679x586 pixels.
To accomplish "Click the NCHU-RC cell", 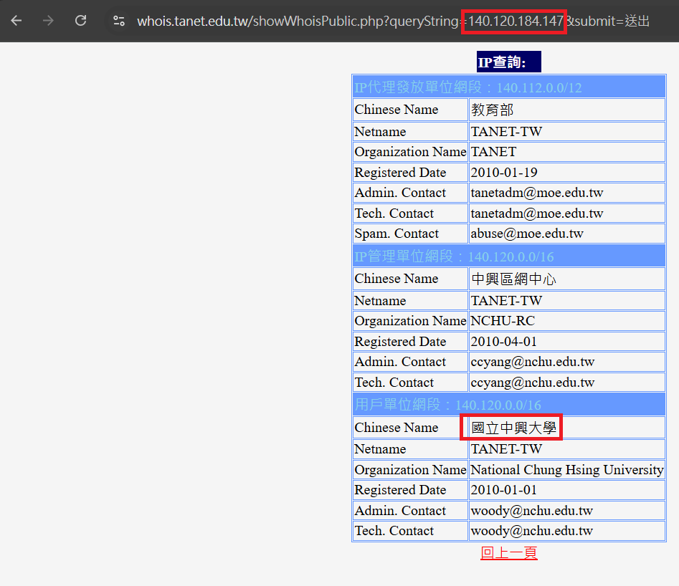I will coord(567,321).
